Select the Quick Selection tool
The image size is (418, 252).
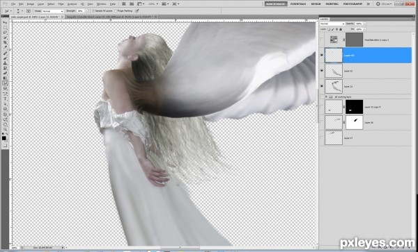coord(5,37)
